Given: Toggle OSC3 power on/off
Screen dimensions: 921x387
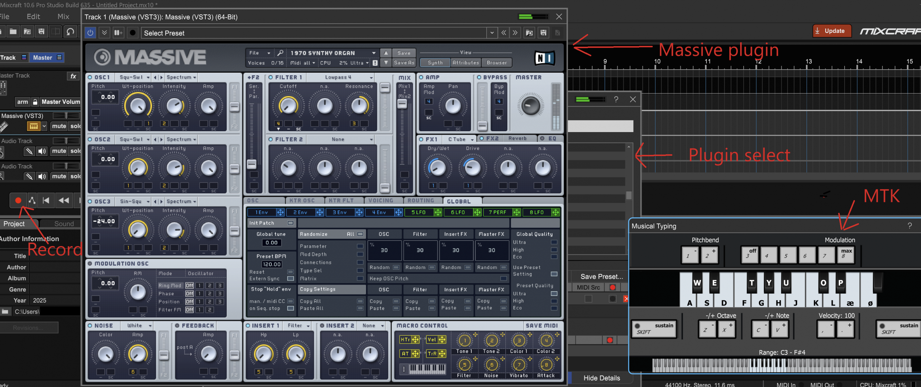Looking at the screenshot, I should (90, 201).
